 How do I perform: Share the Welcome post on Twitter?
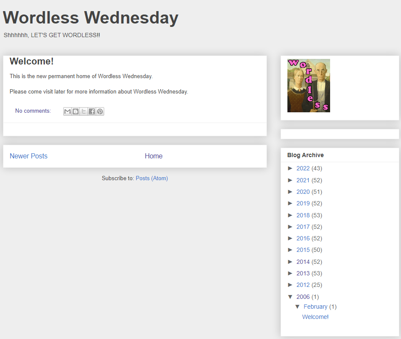pyautogui.click(x=83, y=111)
